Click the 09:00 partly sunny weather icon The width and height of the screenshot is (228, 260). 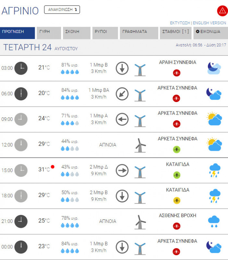point(214,119)
